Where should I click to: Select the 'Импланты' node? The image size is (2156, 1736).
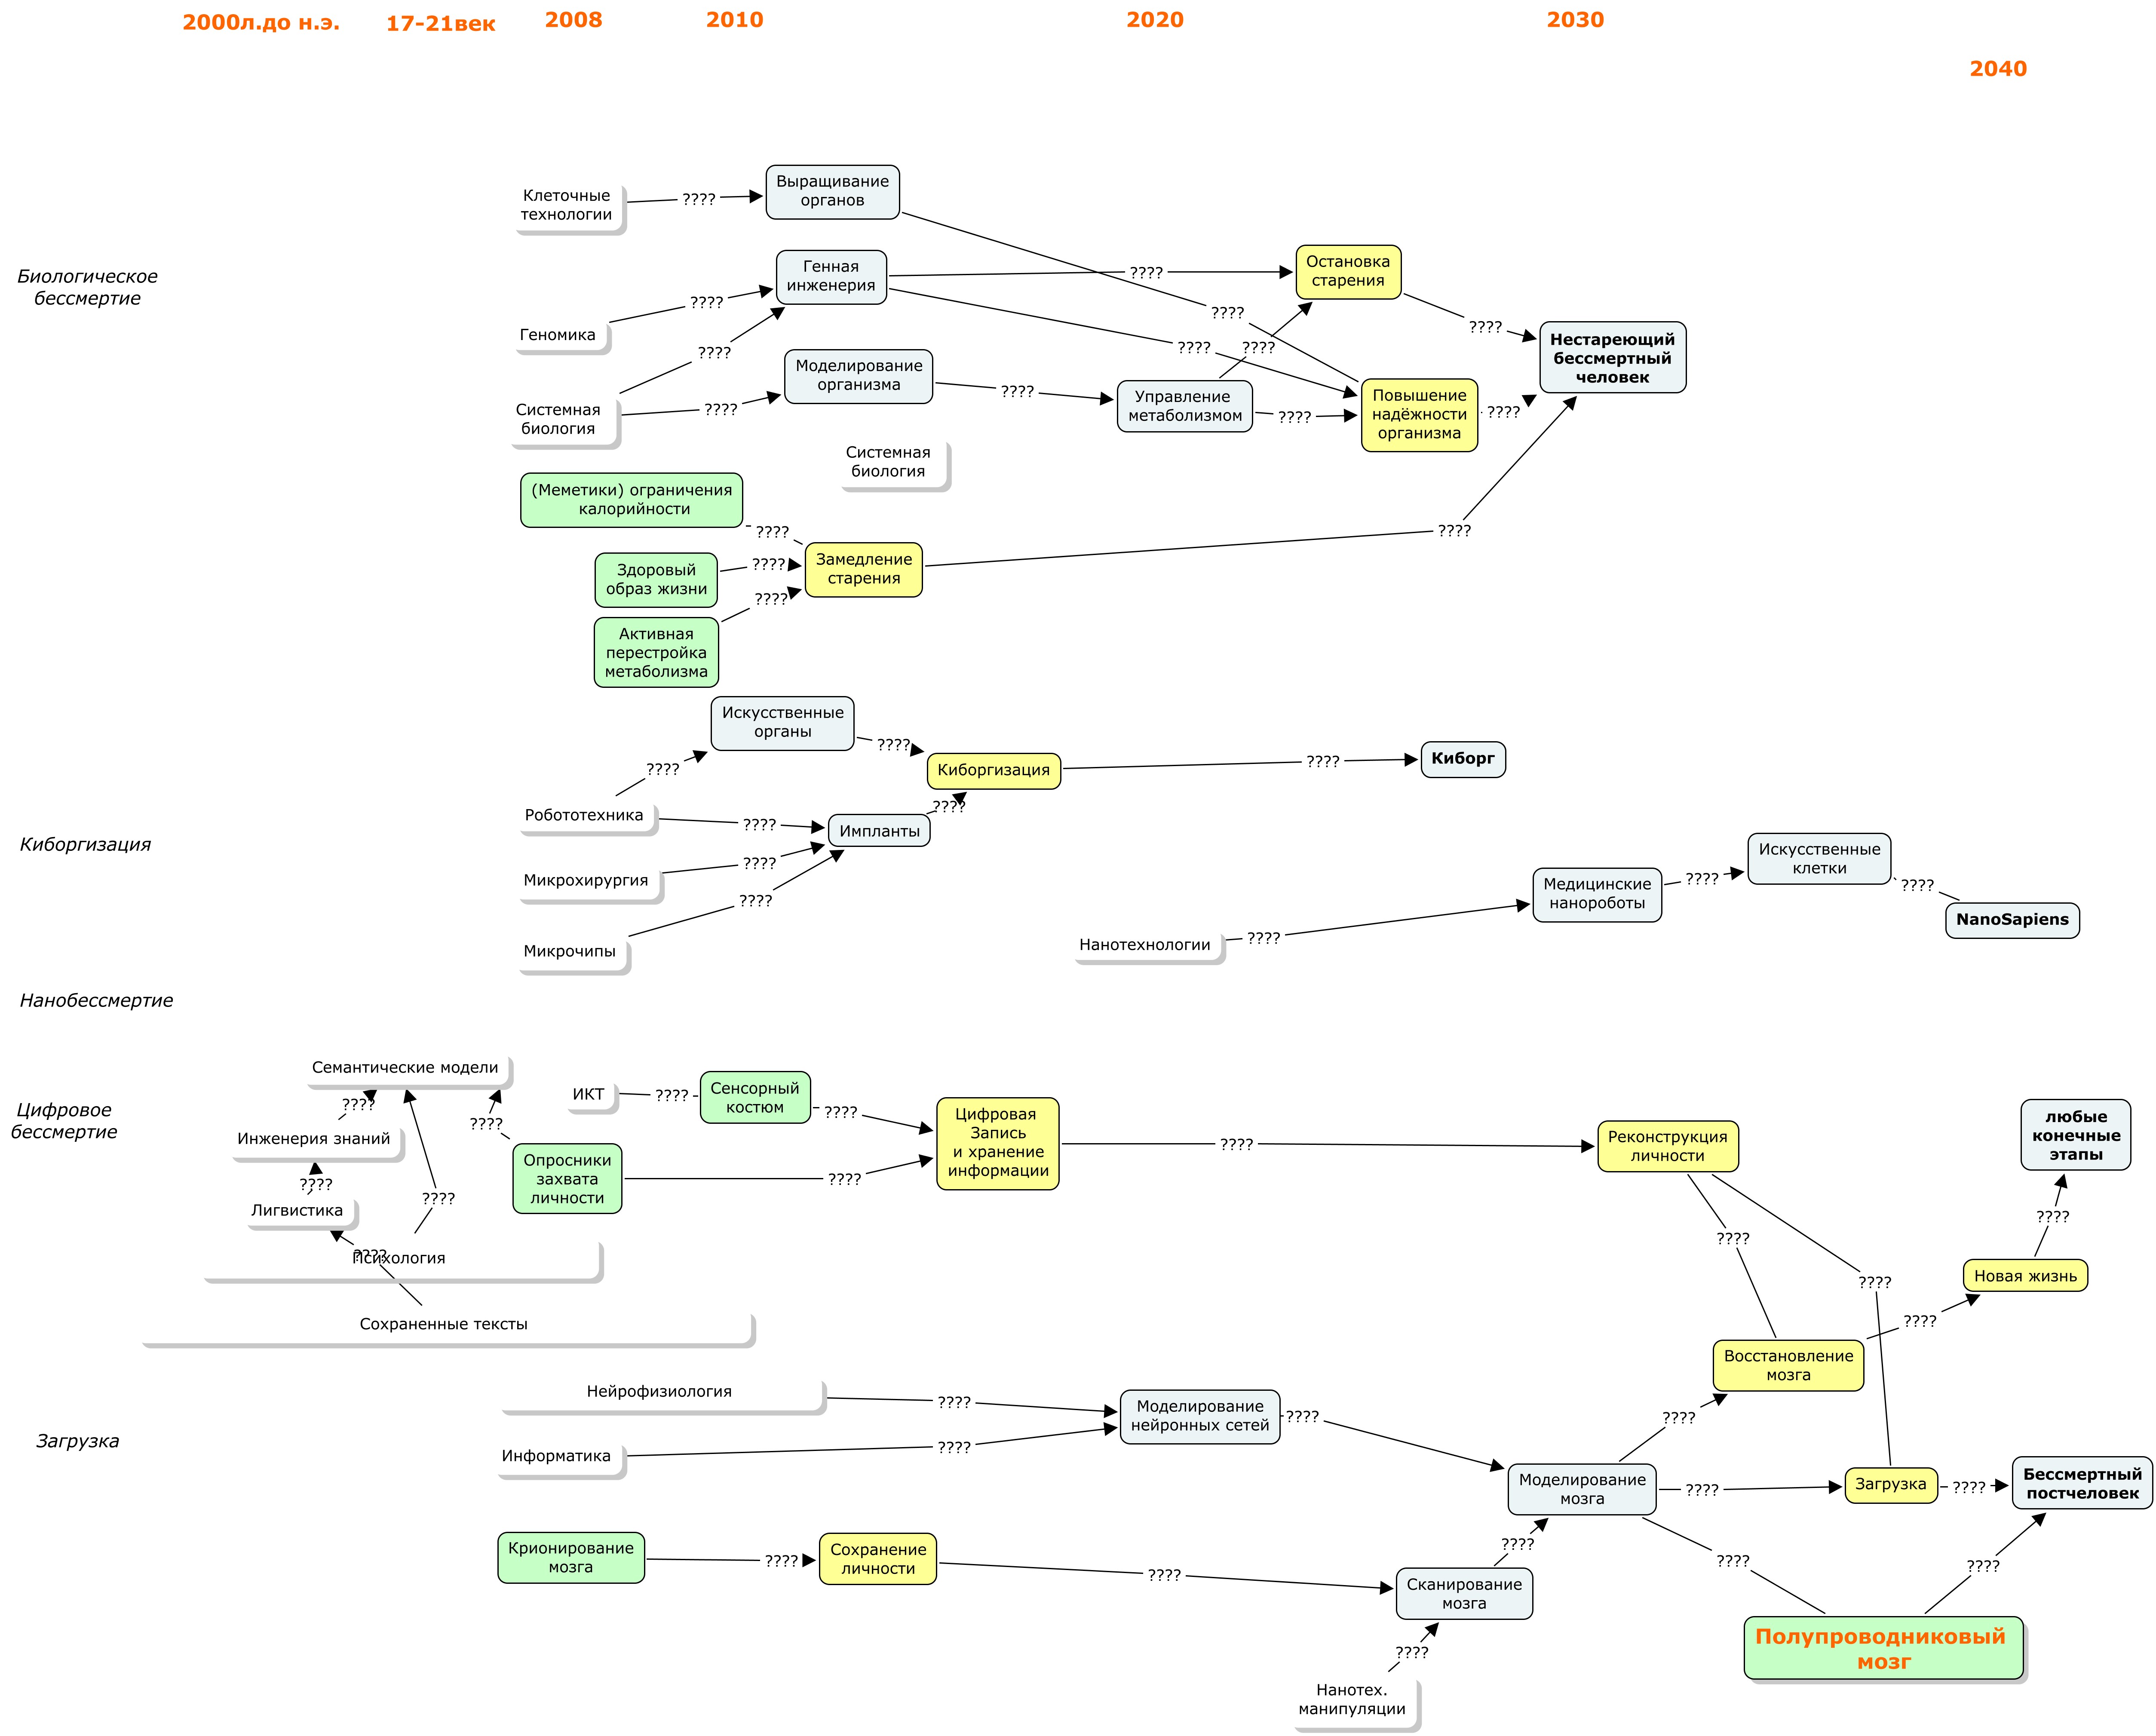coord(879,831)
